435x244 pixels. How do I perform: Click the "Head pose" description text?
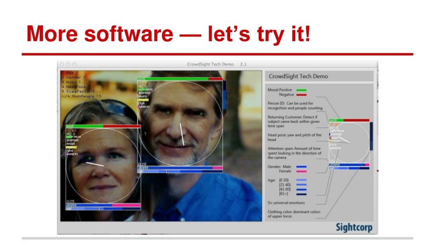coord(294,137)
